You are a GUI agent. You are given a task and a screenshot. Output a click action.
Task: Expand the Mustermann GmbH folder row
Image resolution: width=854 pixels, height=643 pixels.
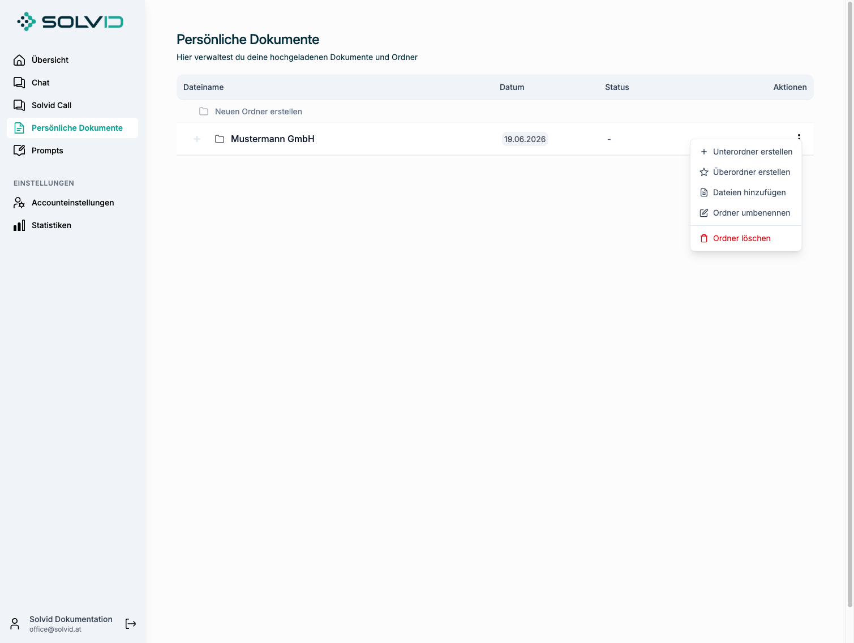tap(197, 139)
